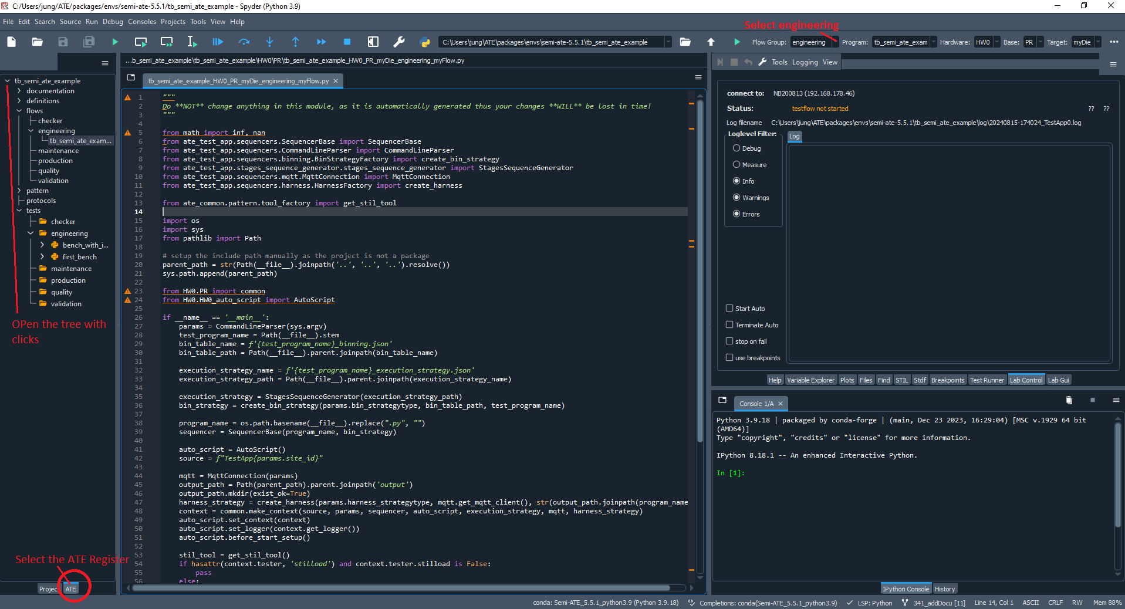Close the myFlow.py editor tab
This screenshot has width=1125, height=609.
click(x=336, y=81)
